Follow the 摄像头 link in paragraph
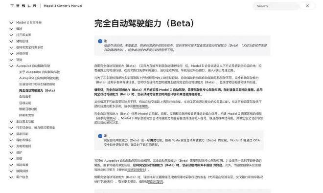 click(x=111, y=118)
